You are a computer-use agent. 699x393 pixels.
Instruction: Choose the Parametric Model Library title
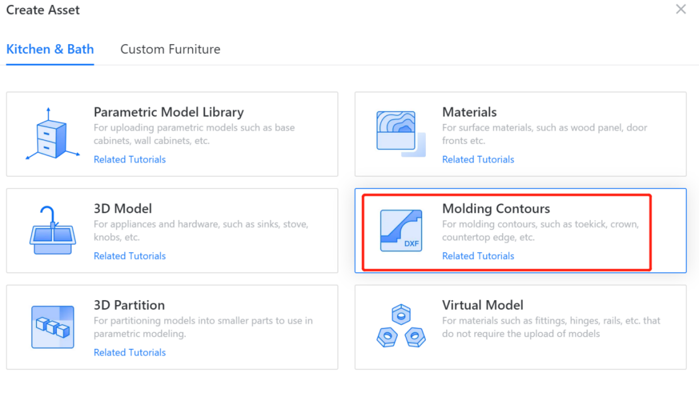(x=168, y=112)
